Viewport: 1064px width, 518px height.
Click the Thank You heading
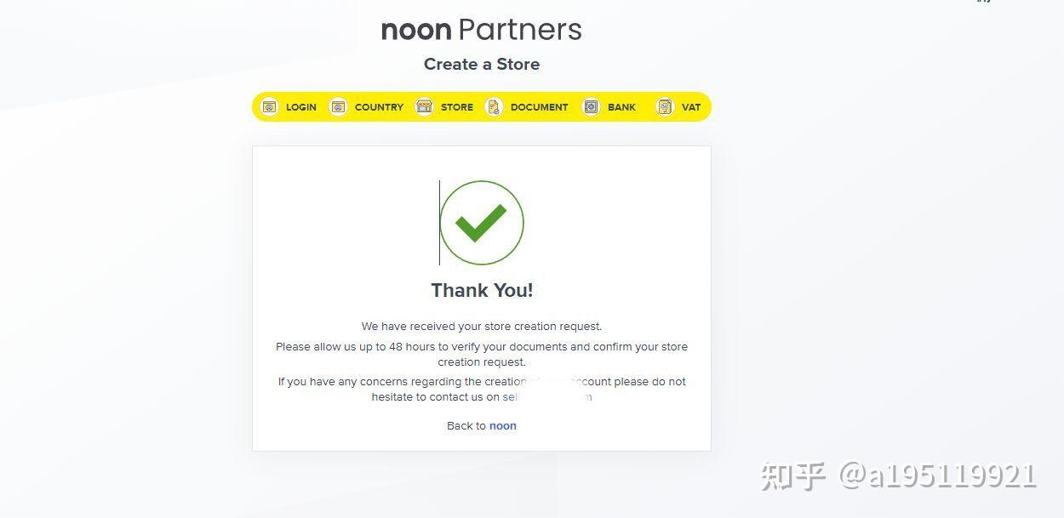pos(482,290)
